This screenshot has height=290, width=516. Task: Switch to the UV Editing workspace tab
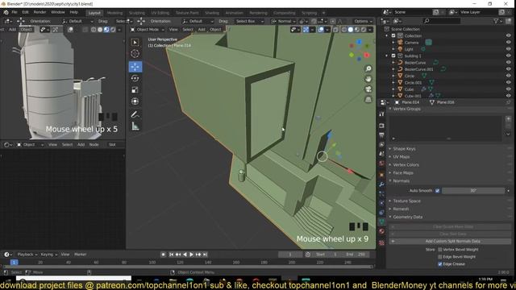[160, 13]
